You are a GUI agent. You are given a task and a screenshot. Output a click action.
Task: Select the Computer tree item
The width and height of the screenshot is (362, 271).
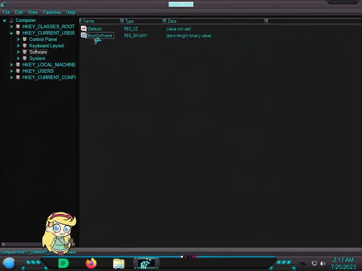click(x=25, y=20)
